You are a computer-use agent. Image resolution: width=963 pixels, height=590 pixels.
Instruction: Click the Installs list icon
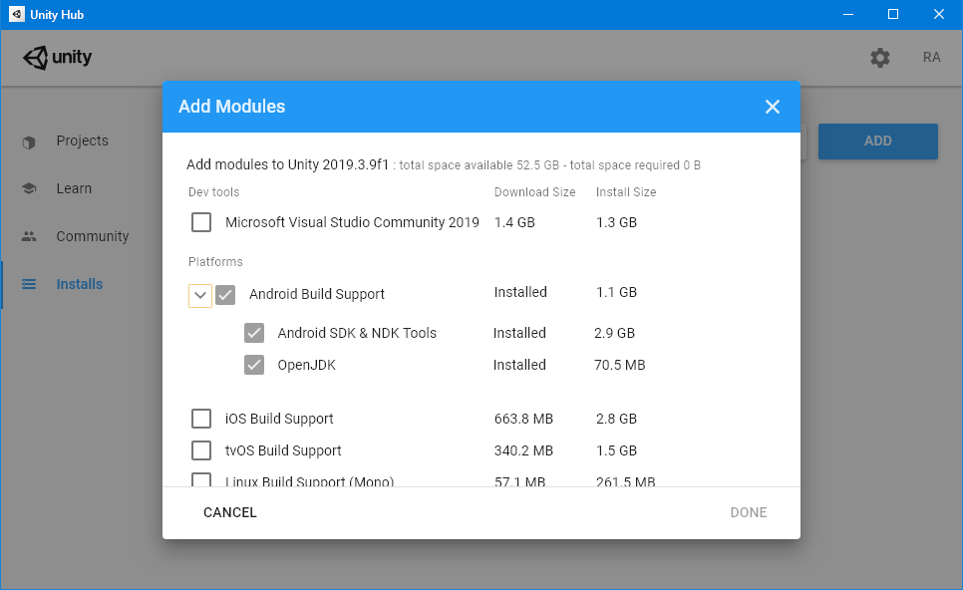(x=29, y=285)
